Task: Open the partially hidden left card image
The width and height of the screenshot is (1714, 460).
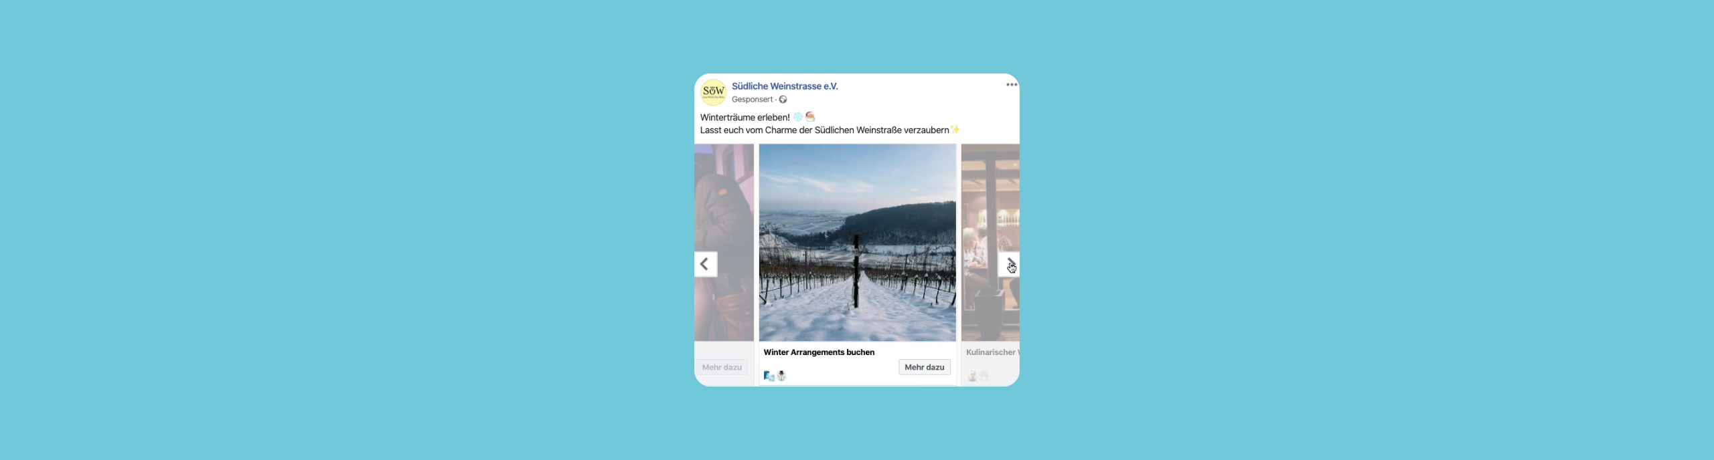Action: point(724,243)
